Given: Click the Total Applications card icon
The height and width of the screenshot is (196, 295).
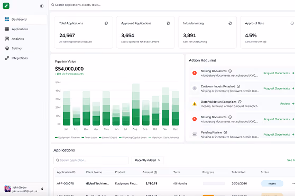Looking at the screenshot, I should tap(106, 23).
